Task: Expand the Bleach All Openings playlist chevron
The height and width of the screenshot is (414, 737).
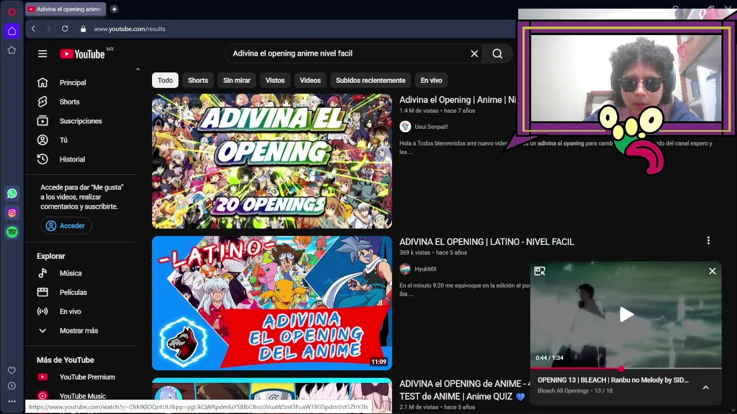Action: (705, 388)
